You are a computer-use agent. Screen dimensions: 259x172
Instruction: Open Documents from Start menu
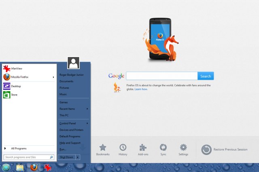coord(66,81)
